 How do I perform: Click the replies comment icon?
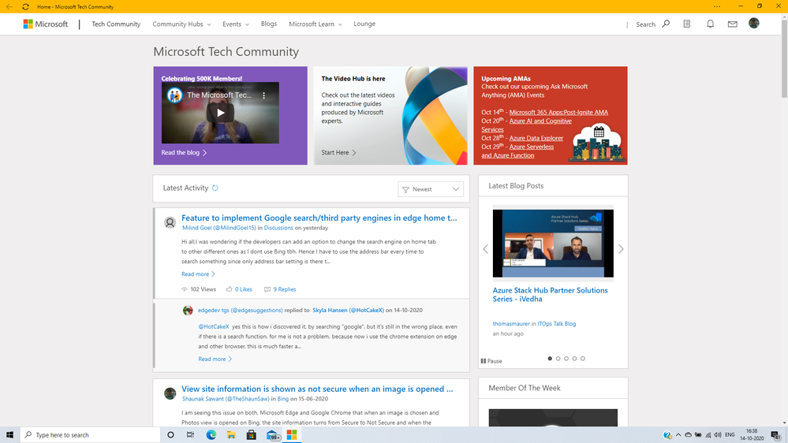tap(267, 289)
